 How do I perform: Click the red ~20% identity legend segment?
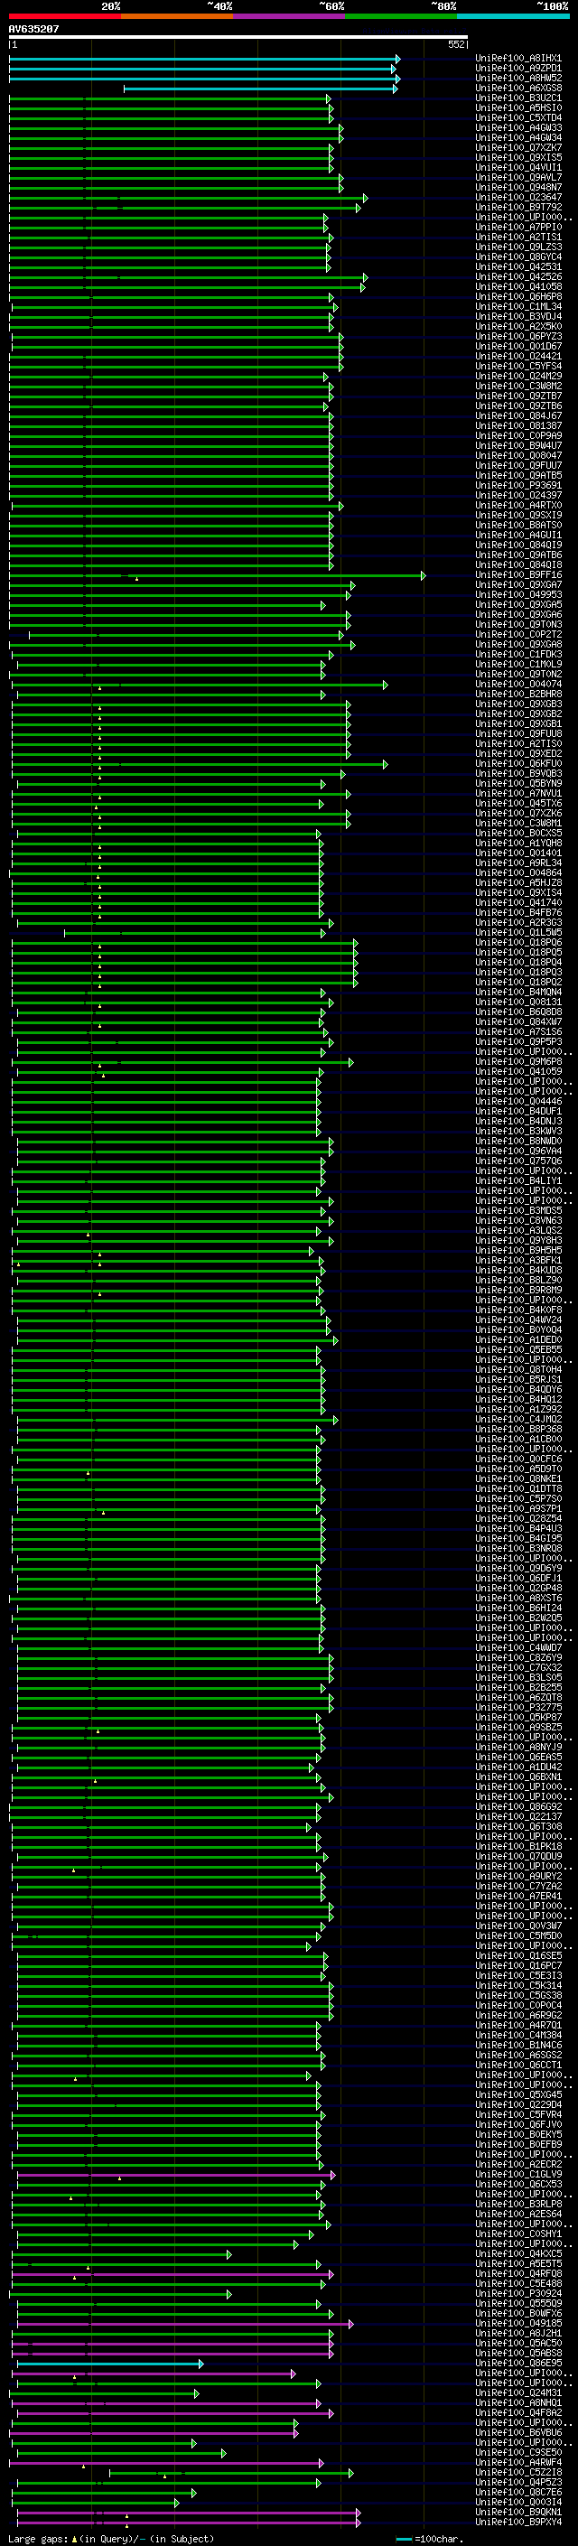pyautogui.click(x=64, y=16)
